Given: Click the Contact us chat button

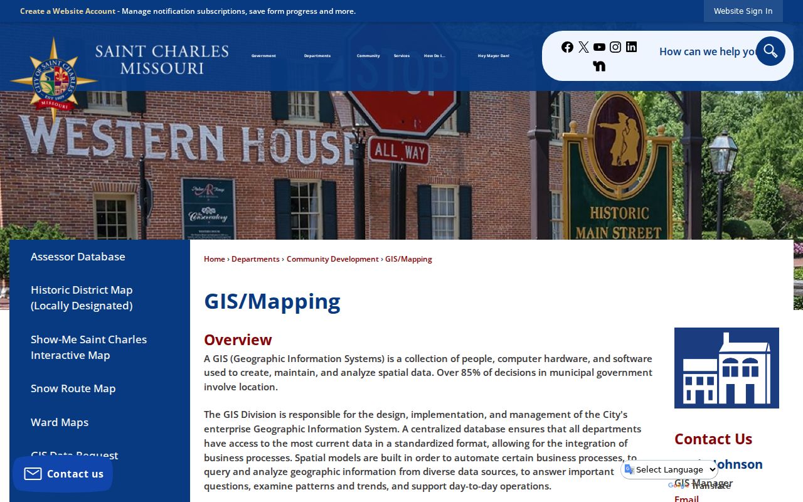Looking at the screenshot, I should 63,474.
